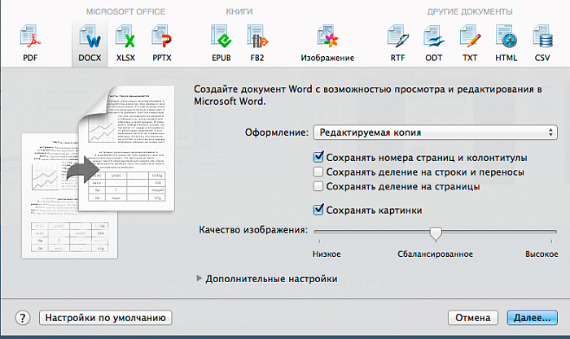Enable Сохранять деление на строки и переносы
This screenshot has height=339, width=570.
pos(318,172)
